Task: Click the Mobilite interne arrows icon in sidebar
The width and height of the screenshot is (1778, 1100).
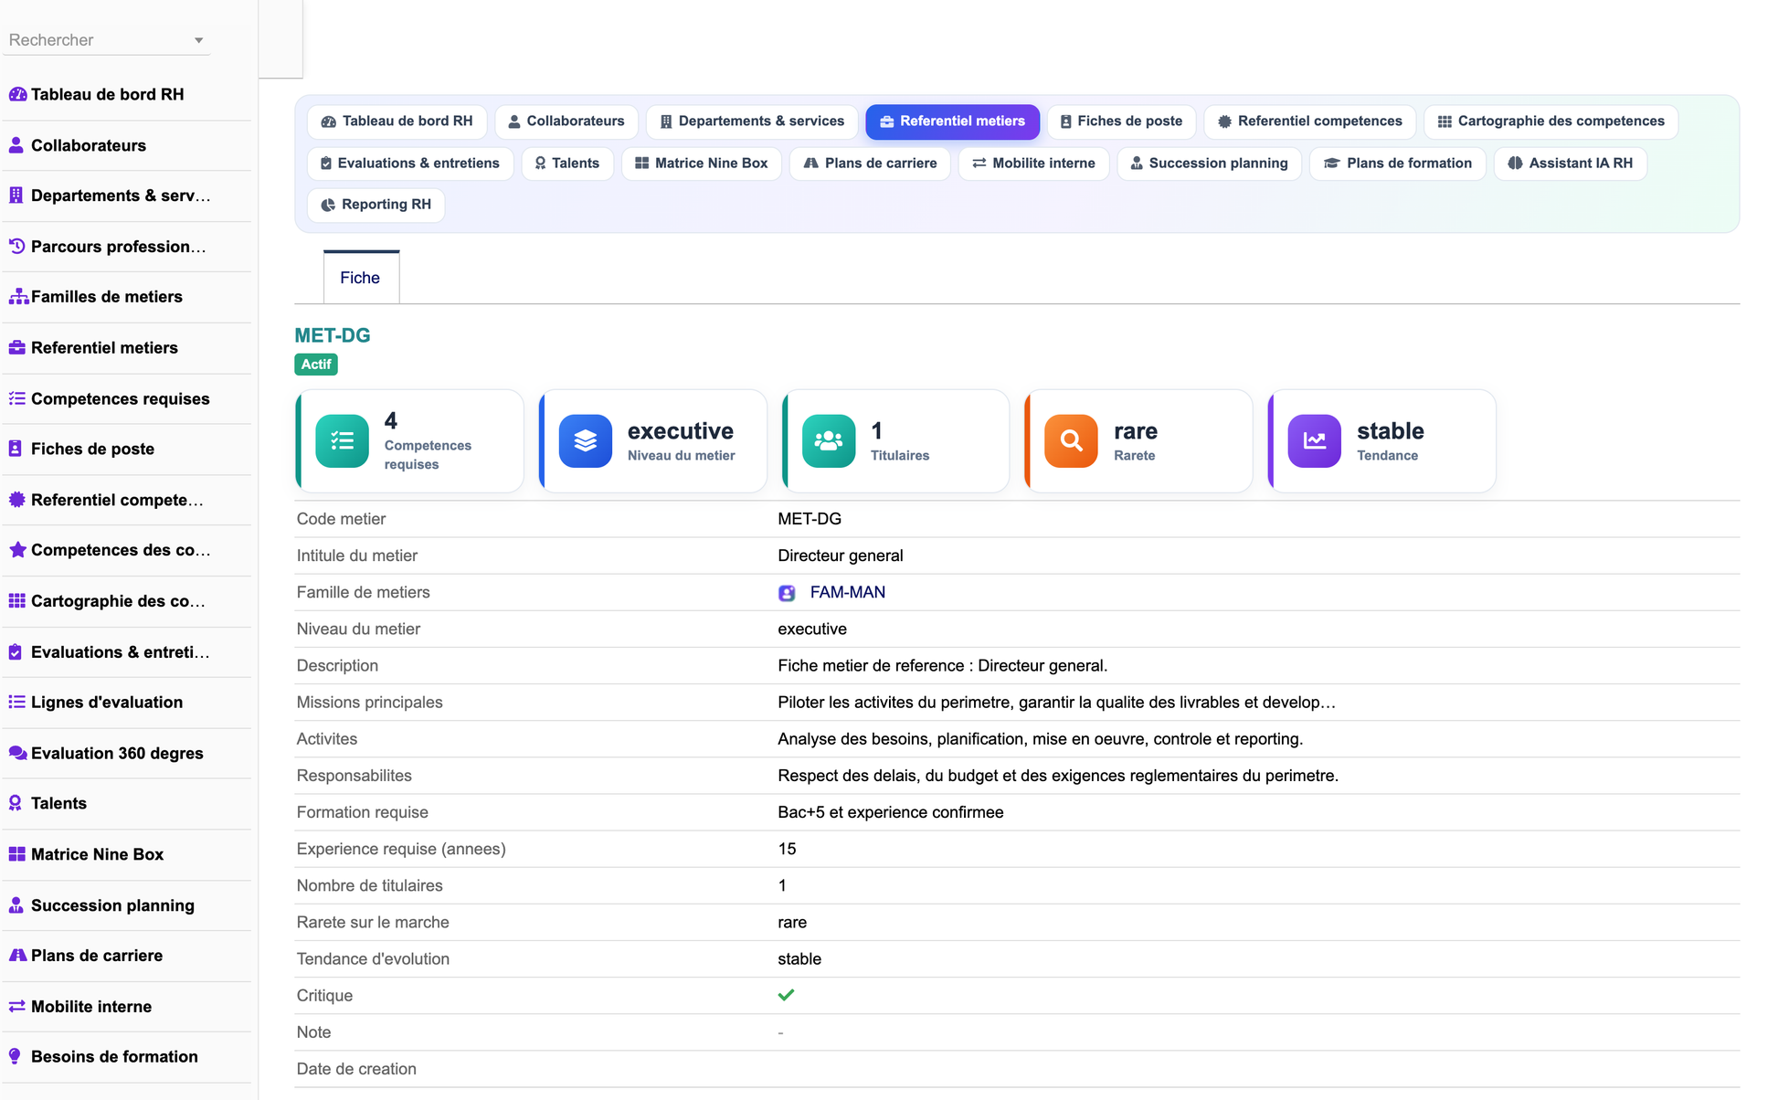Action: pyautogui.click(x=16, y=1007)
